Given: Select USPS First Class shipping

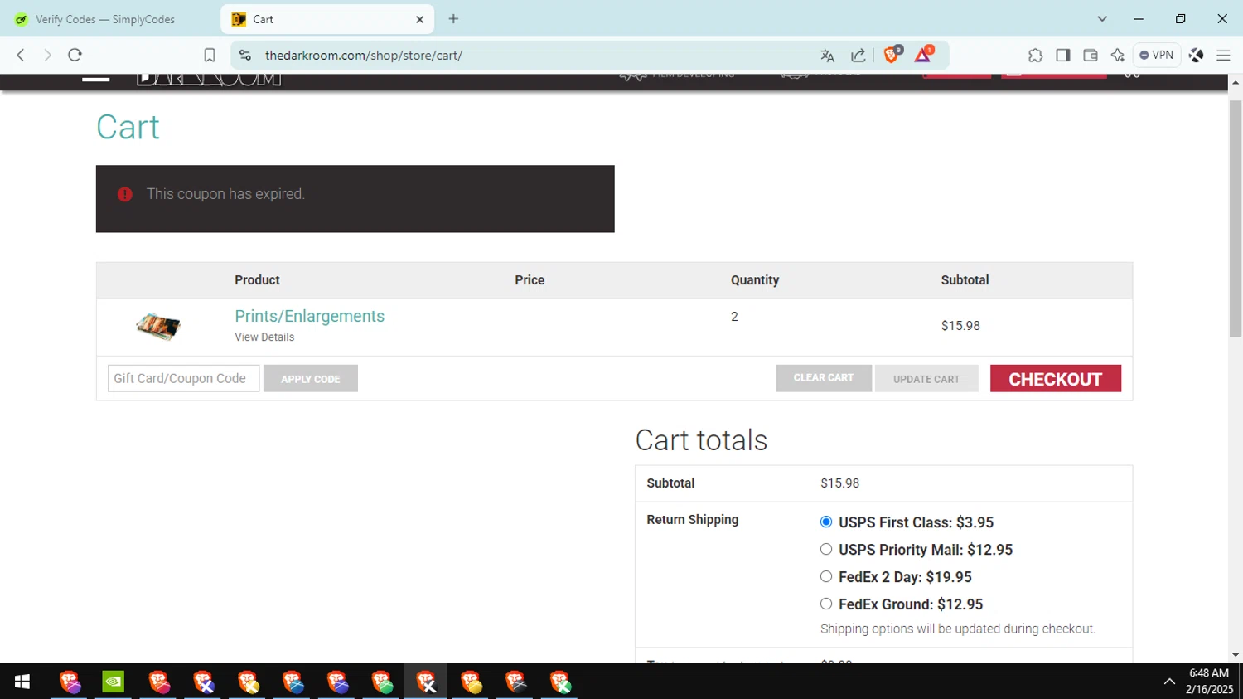Looking at the screenshot, I should tap(826, 522).
